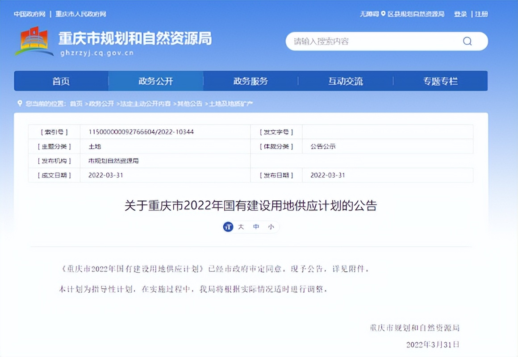The image size is (518, 357).
Task: Open the 中国政府网 top link
Action: pyautogui.click(x=30, y=14)
